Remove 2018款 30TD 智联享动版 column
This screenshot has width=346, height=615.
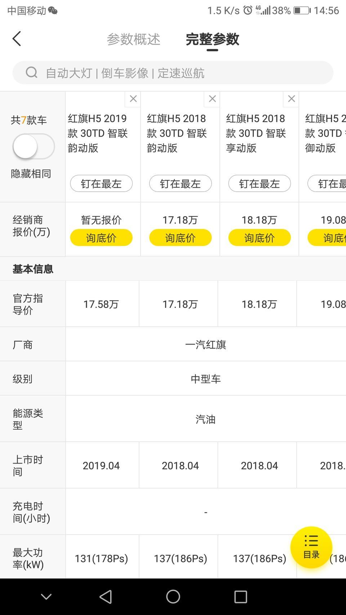point(291,99)
